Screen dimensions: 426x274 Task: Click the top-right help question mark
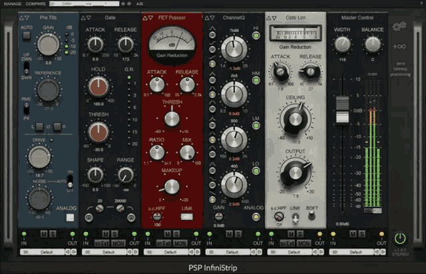pos(421,3)
